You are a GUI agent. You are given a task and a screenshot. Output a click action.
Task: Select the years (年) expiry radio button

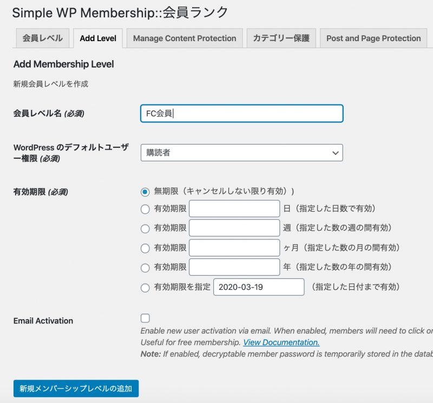click(145, 268)
